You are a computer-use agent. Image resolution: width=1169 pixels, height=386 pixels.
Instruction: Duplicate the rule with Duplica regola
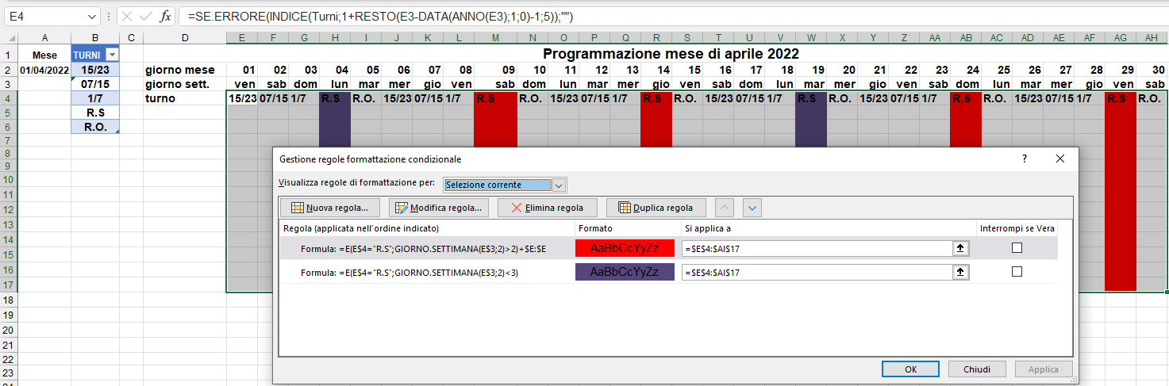pos(656,208)
